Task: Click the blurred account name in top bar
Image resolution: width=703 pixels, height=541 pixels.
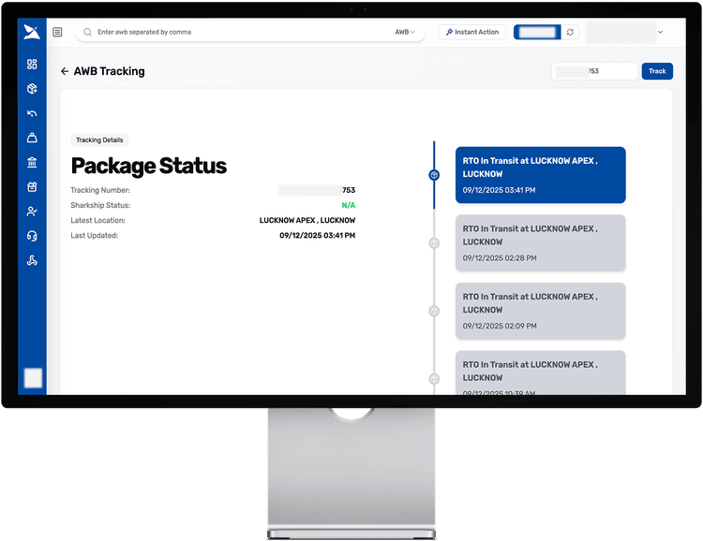Action: point(621,32)
